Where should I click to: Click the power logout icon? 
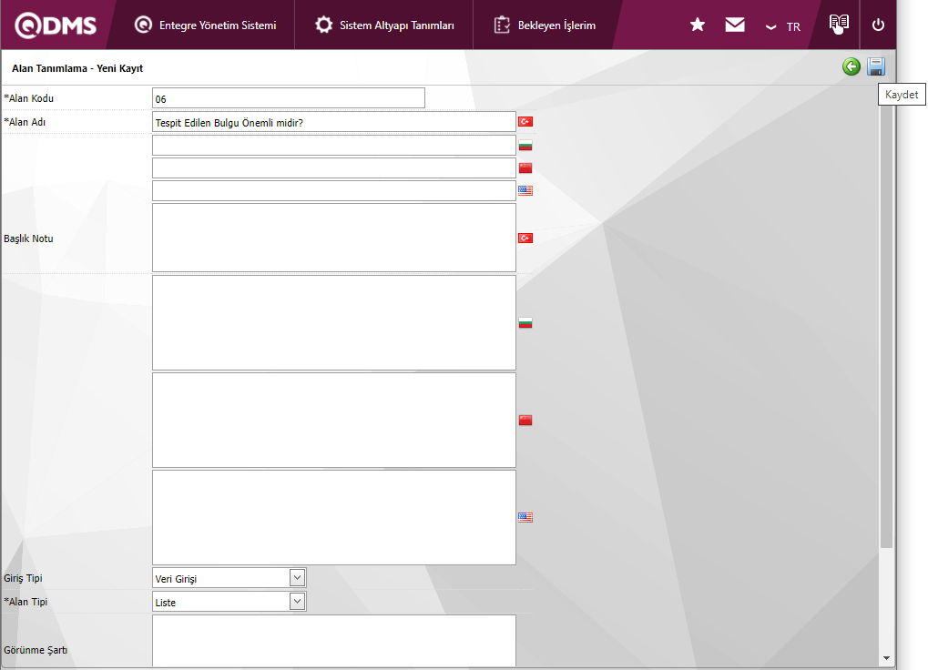point(878,25)
